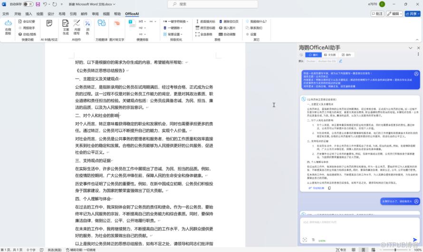Click the Save icon in the title bar

[x=38, y=4]
